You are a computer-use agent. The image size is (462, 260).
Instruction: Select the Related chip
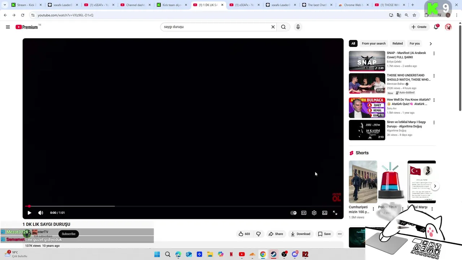[x=397, y=43]
